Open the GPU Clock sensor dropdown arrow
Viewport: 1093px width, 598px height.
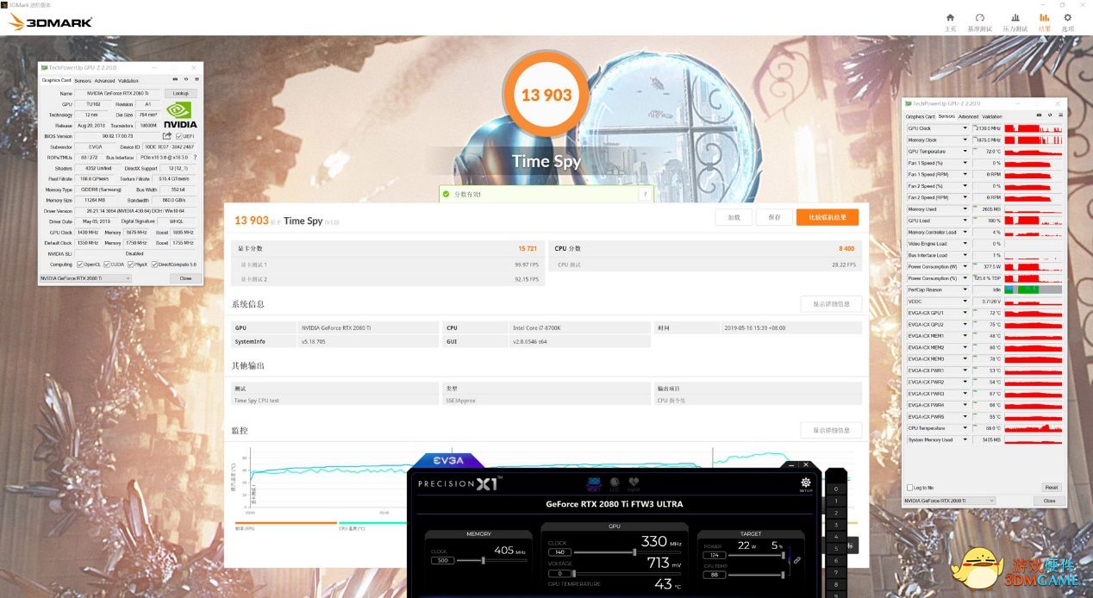click(965, 128)
